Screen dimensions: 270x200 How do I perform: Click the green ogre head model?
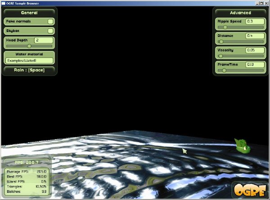click(242, 145)
